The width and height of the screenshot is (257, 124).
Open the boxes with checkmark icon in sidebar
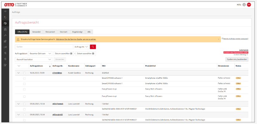tap(5, 41)
